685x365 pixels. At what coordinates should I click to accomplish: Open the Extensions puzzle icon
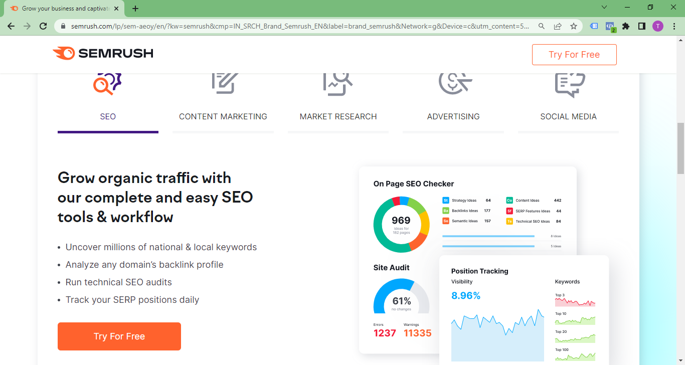[x=626, y=26]
